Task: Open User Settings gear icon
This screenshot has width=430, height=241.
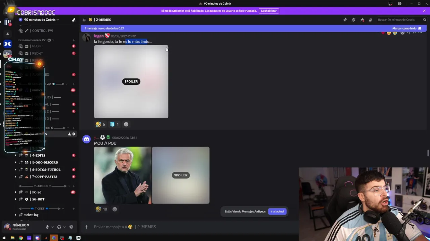Action: [x=71, y=227]
